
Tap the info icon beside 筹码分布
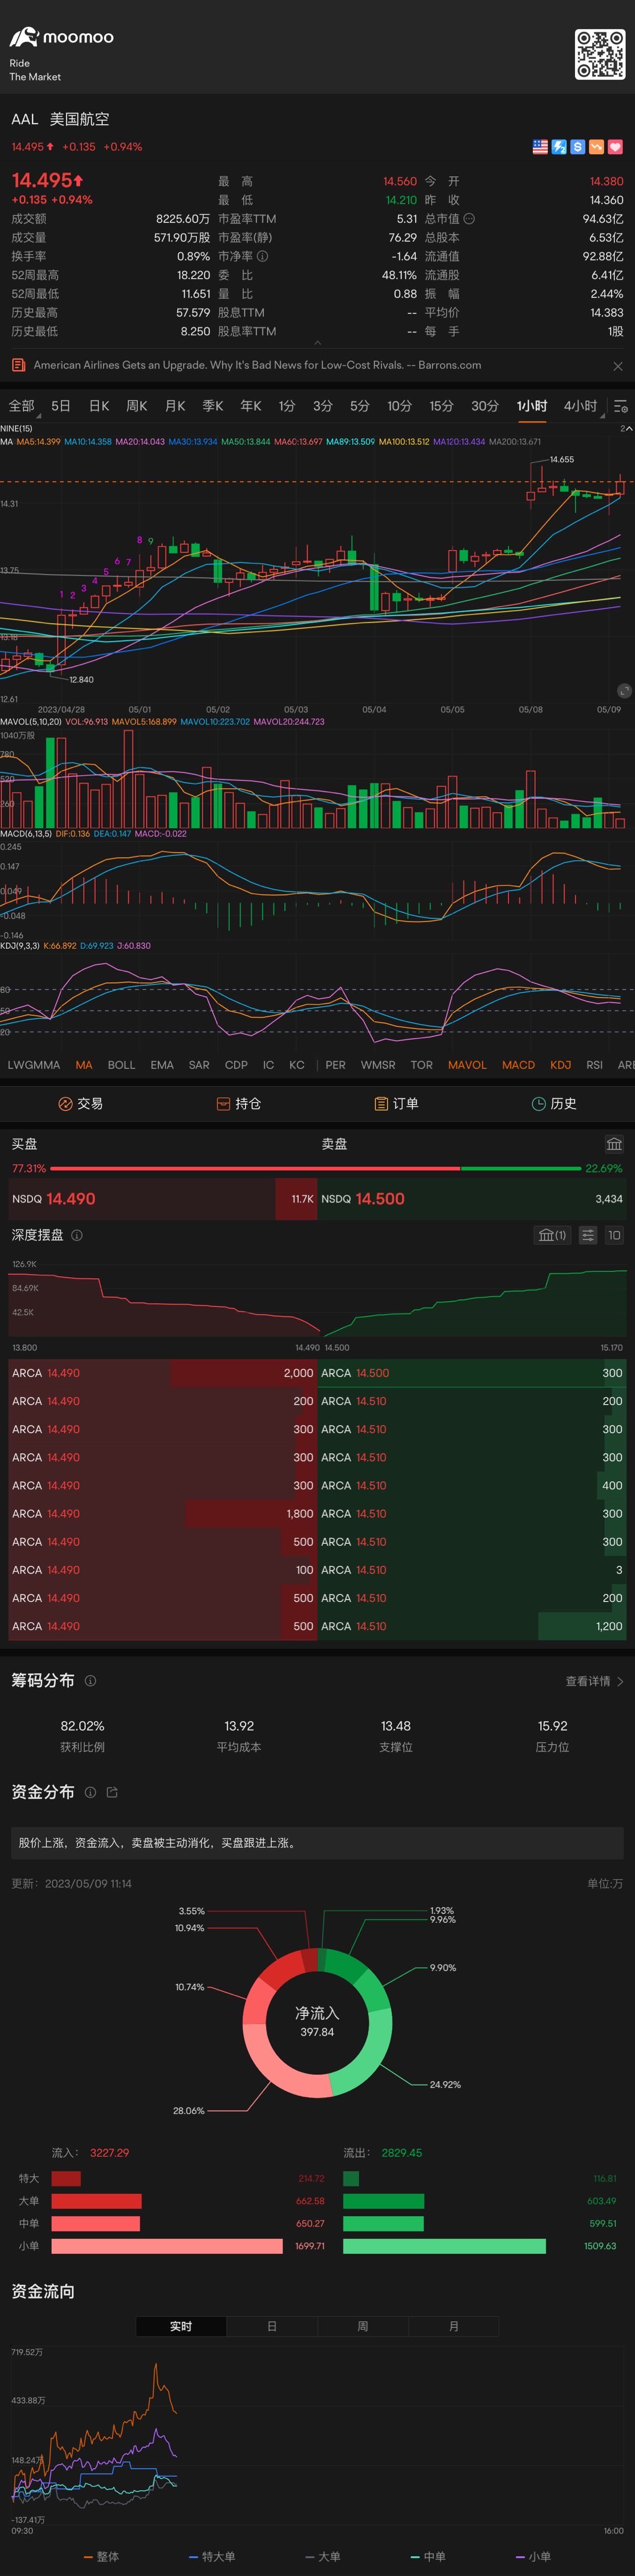90,1681
